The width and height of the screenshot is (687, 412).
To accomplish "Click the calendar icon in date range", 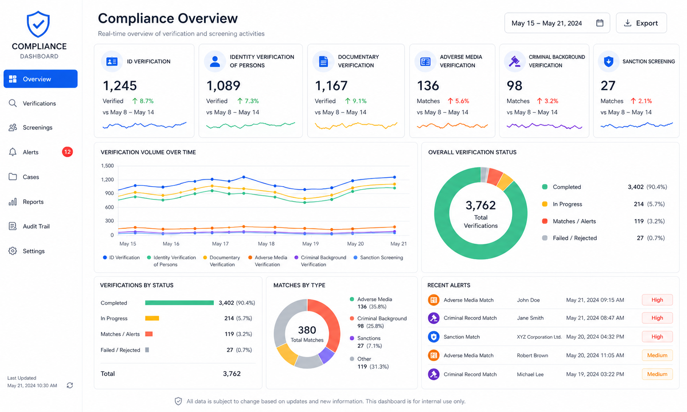I will click(x=600, y=23).
